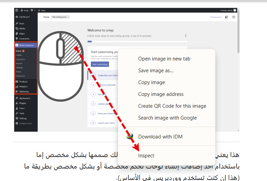The width and height of the screenshot is (267, 181).
Task: Select Inspect in the context menu
Action: point(146,156)
